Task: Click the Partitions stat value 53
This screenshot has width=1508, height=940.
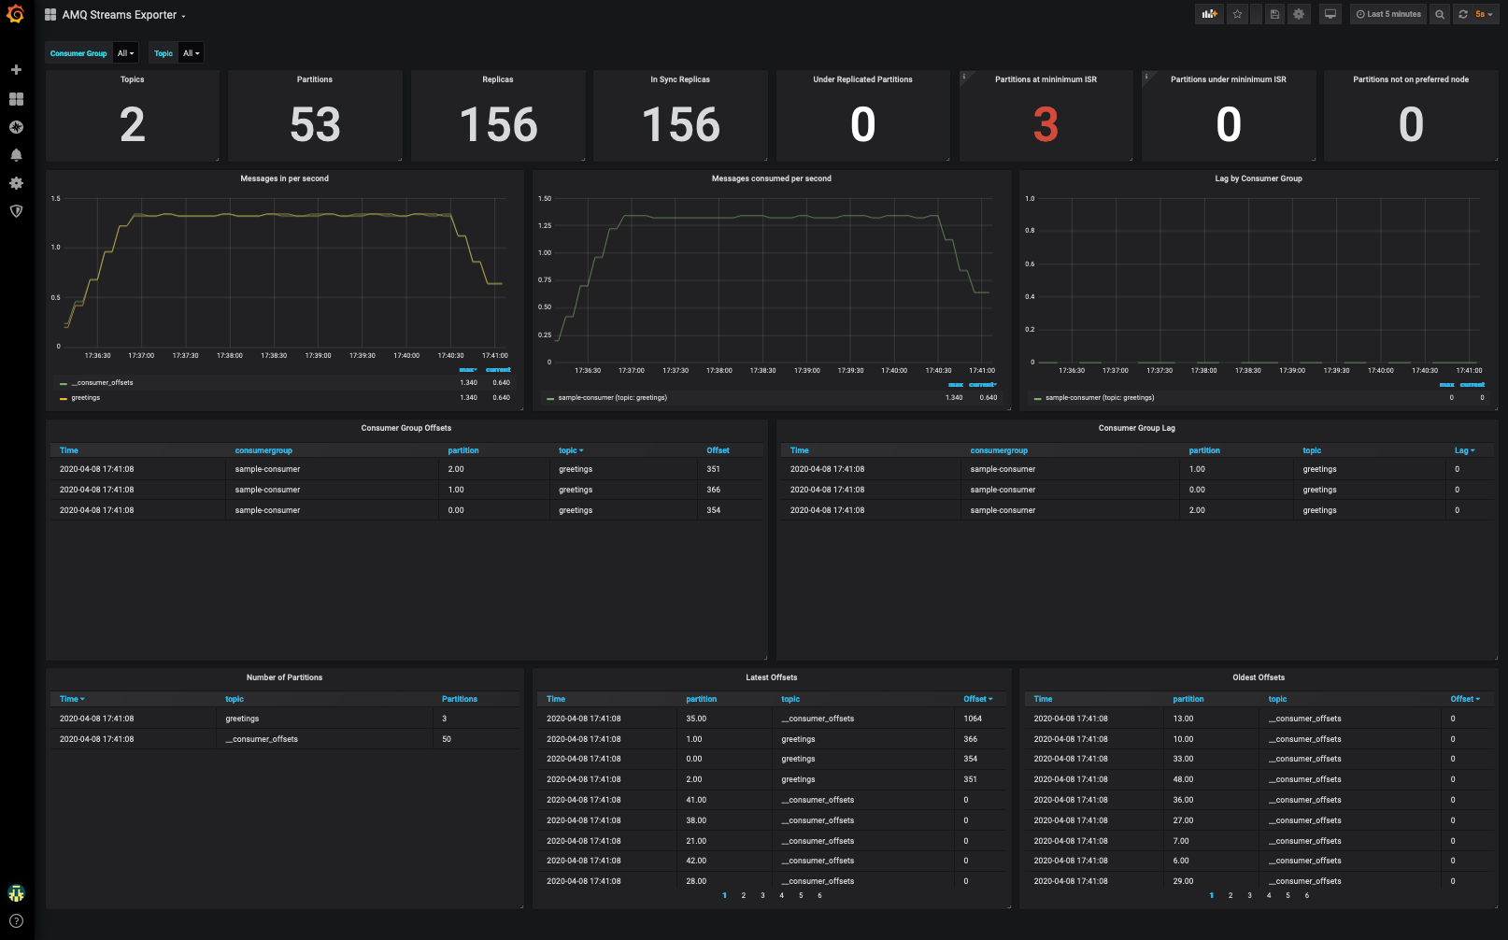Action: [315, 124]
